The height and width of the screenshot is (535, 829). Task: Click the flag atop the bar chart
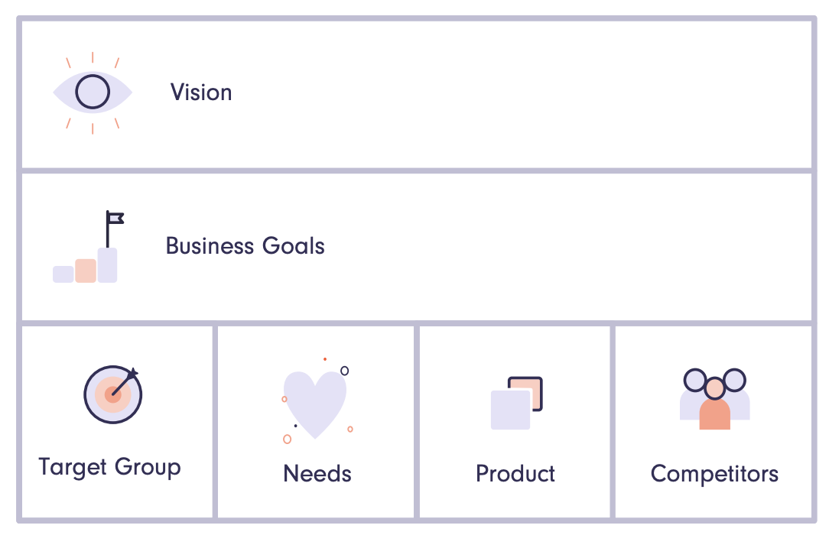(115, 218)
